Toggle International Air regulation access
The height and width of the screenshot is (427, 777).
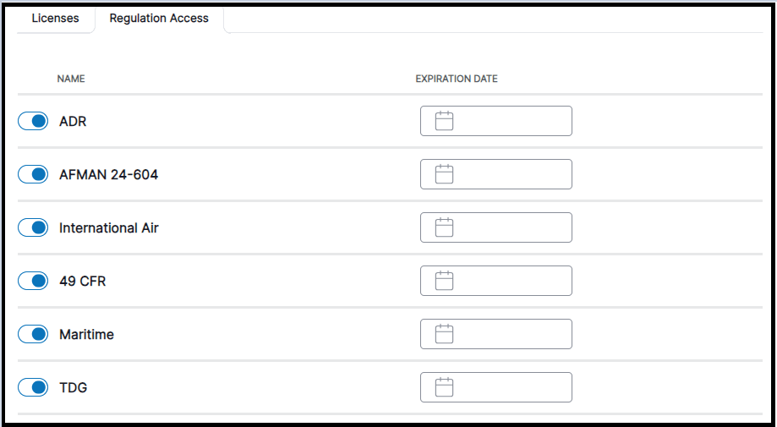pos(33,228)
